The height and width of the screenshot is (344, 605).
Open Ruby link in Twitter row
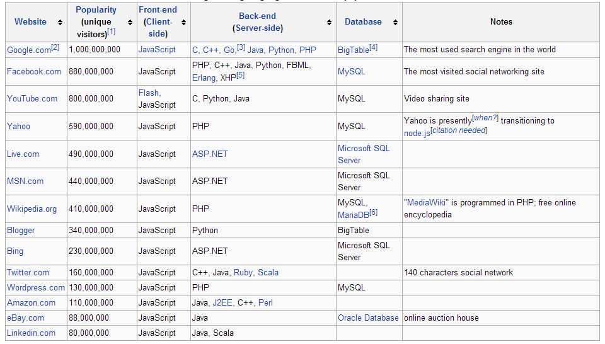(243, 273)
